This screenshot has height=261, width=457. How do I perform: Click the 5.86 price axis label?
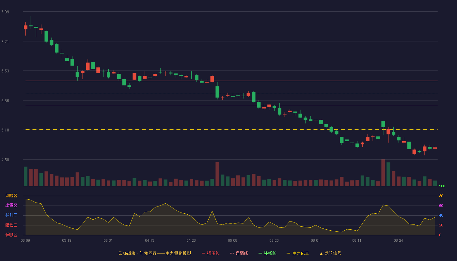click(5, 101)
